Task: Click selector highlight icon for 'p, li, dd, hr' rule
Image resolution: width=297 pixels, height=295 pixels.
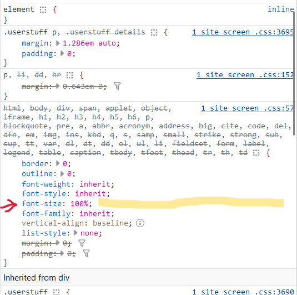Action: 70,75
